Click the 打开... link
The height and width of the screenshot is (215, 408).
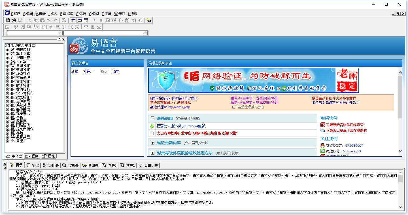point(89,72)
